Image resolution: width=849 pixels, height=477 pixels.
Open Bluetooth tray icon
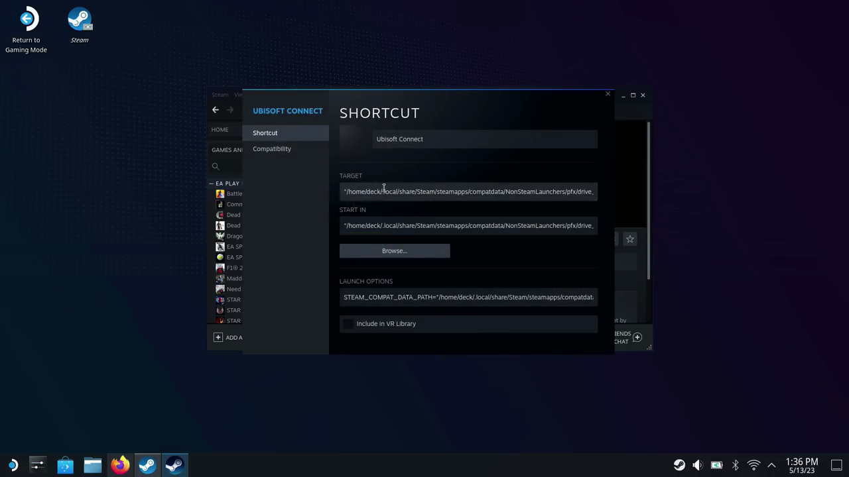coord(735,465)
